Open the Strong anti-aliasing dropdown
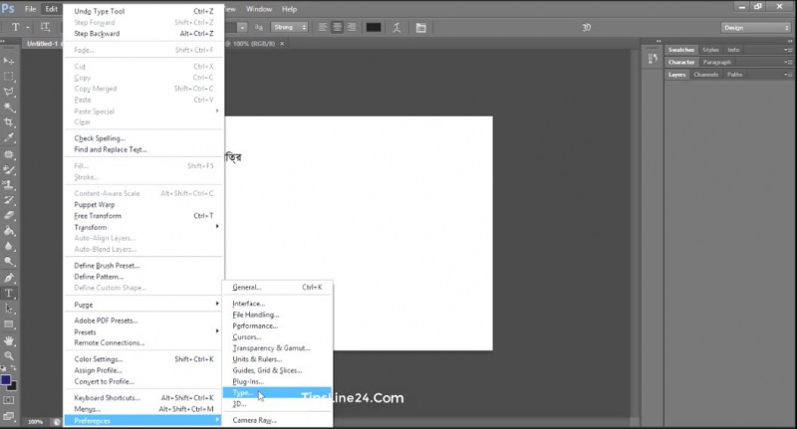This screenshot has width=797, height=429. [x=290, y=28]
